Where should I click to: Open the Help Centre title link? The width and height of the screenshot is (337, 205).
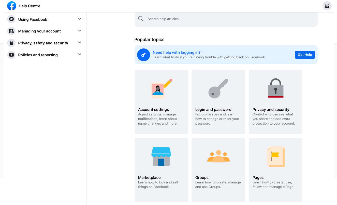[x=30, y=6]
